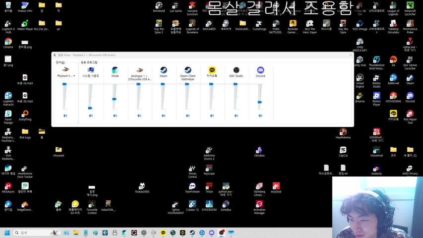
Task: Mute the System Sounds channel in Volume Mixer
Action: click(91, 116)
